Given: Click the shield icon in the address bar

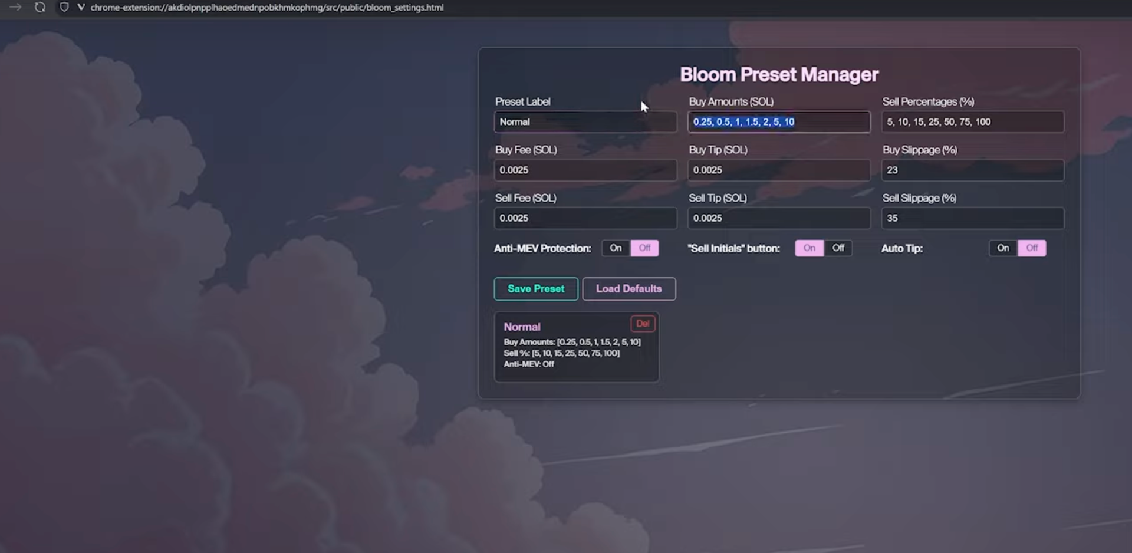Looking at the screenshot, I should coord(64,8).
